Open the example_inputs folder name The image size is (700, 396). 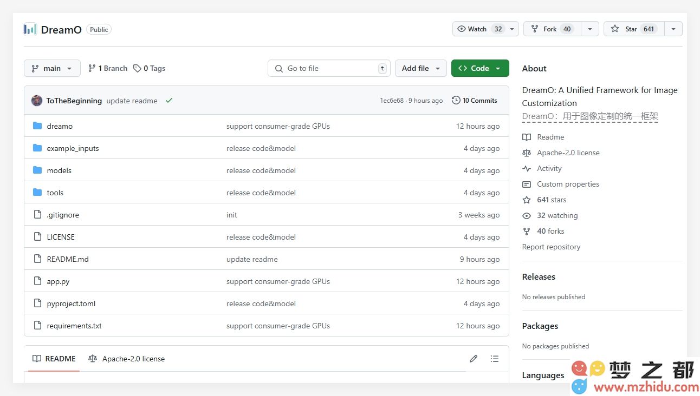click(73, 148)
